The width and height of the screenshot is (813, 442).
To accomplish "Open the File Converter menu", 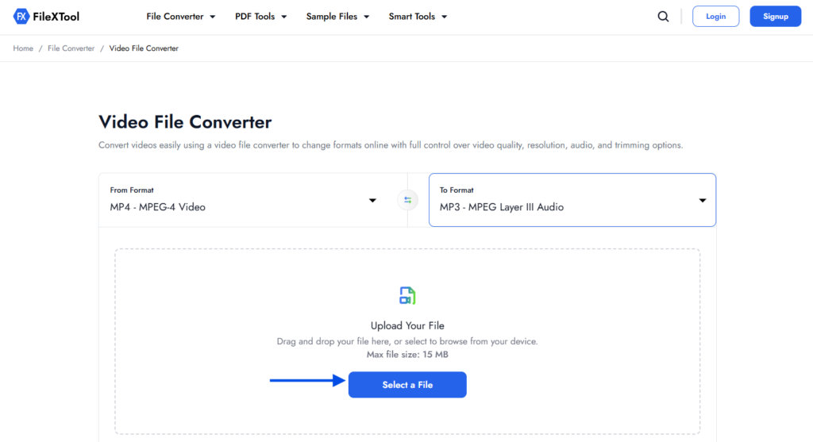I will (x=180, y=17).
